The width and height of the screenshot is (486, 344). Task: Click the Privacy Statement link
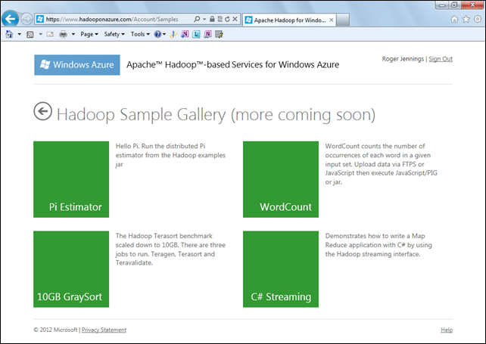pos(104,330)
